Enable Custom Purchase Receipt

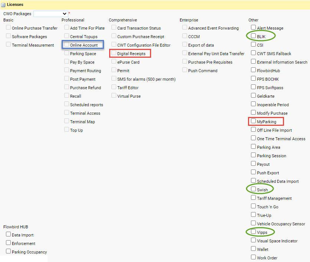pos(114,36)
